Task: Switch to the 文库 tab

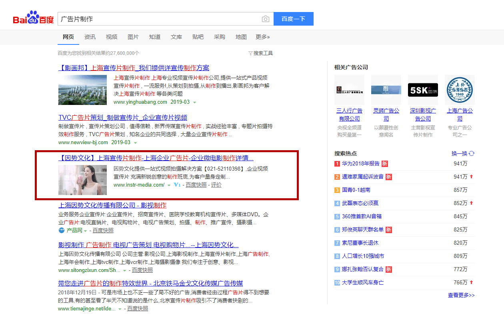Action: point(176,37)
